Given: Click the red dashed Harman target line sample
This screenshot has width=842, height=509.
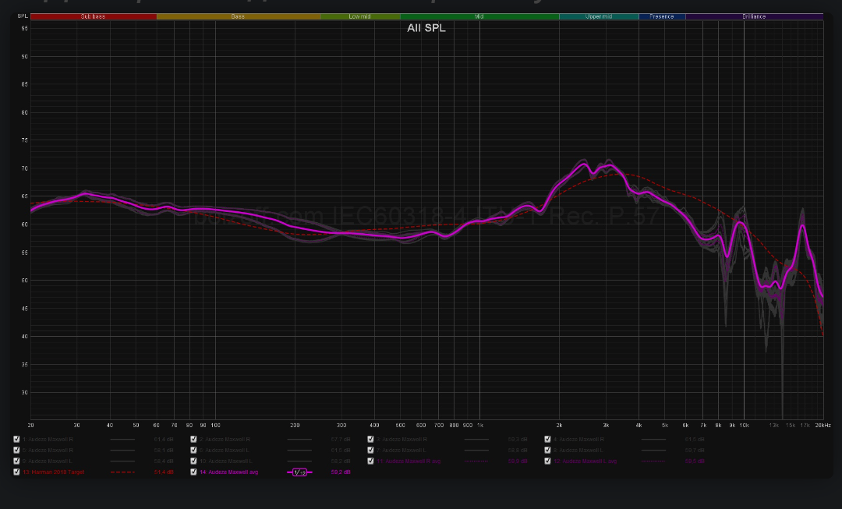Looking at the screenshot, I should pyautogui.click(x=122, y=472).
